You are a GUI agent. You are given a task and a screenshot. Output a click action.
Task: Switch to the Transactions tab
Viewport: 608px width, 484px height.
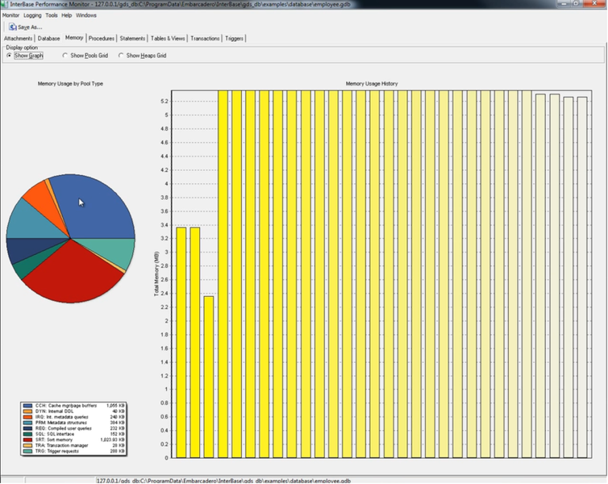point(205,39)
